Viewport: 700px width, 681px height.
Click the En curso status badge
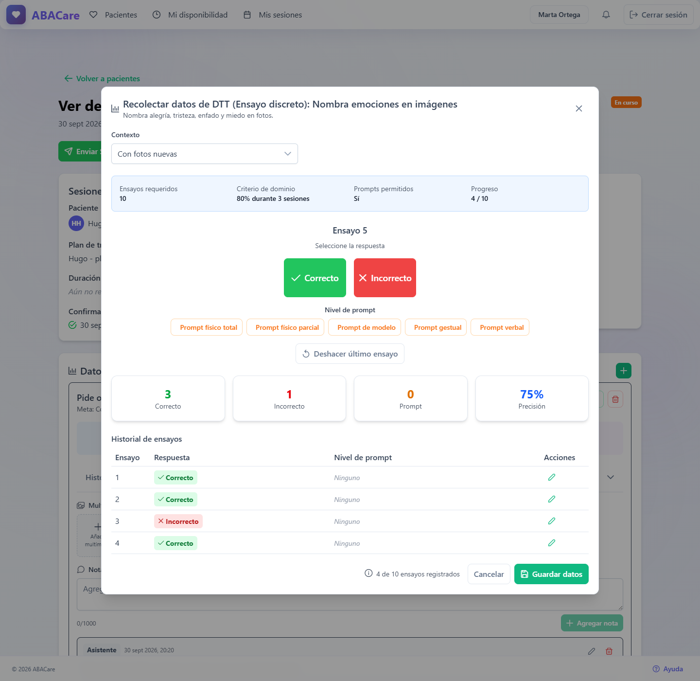click(626, 102)
